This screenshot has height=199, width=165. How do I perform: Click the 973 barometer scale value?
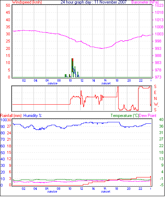pyautogui.click(x=158, y=77)
